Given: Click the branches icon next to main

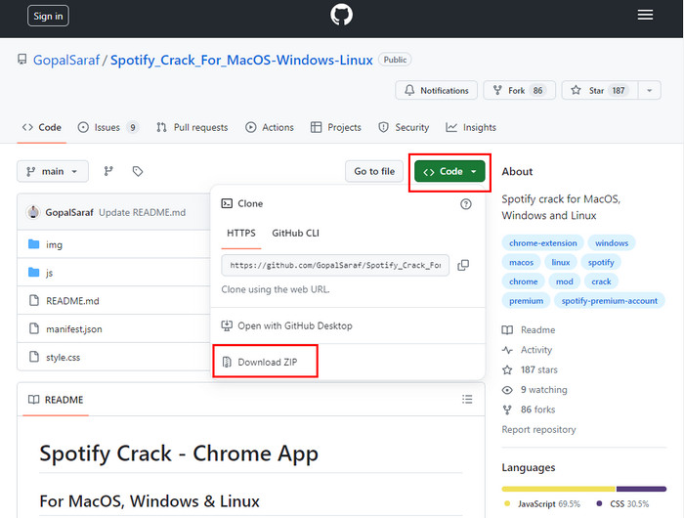Looking at the screenshot, I should (108, 171).
